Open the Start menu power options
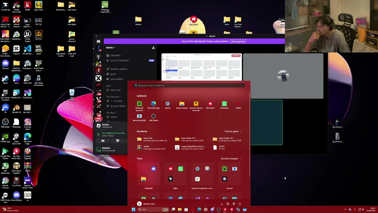Viewport: 378px width, 213px height. (239, 204)
